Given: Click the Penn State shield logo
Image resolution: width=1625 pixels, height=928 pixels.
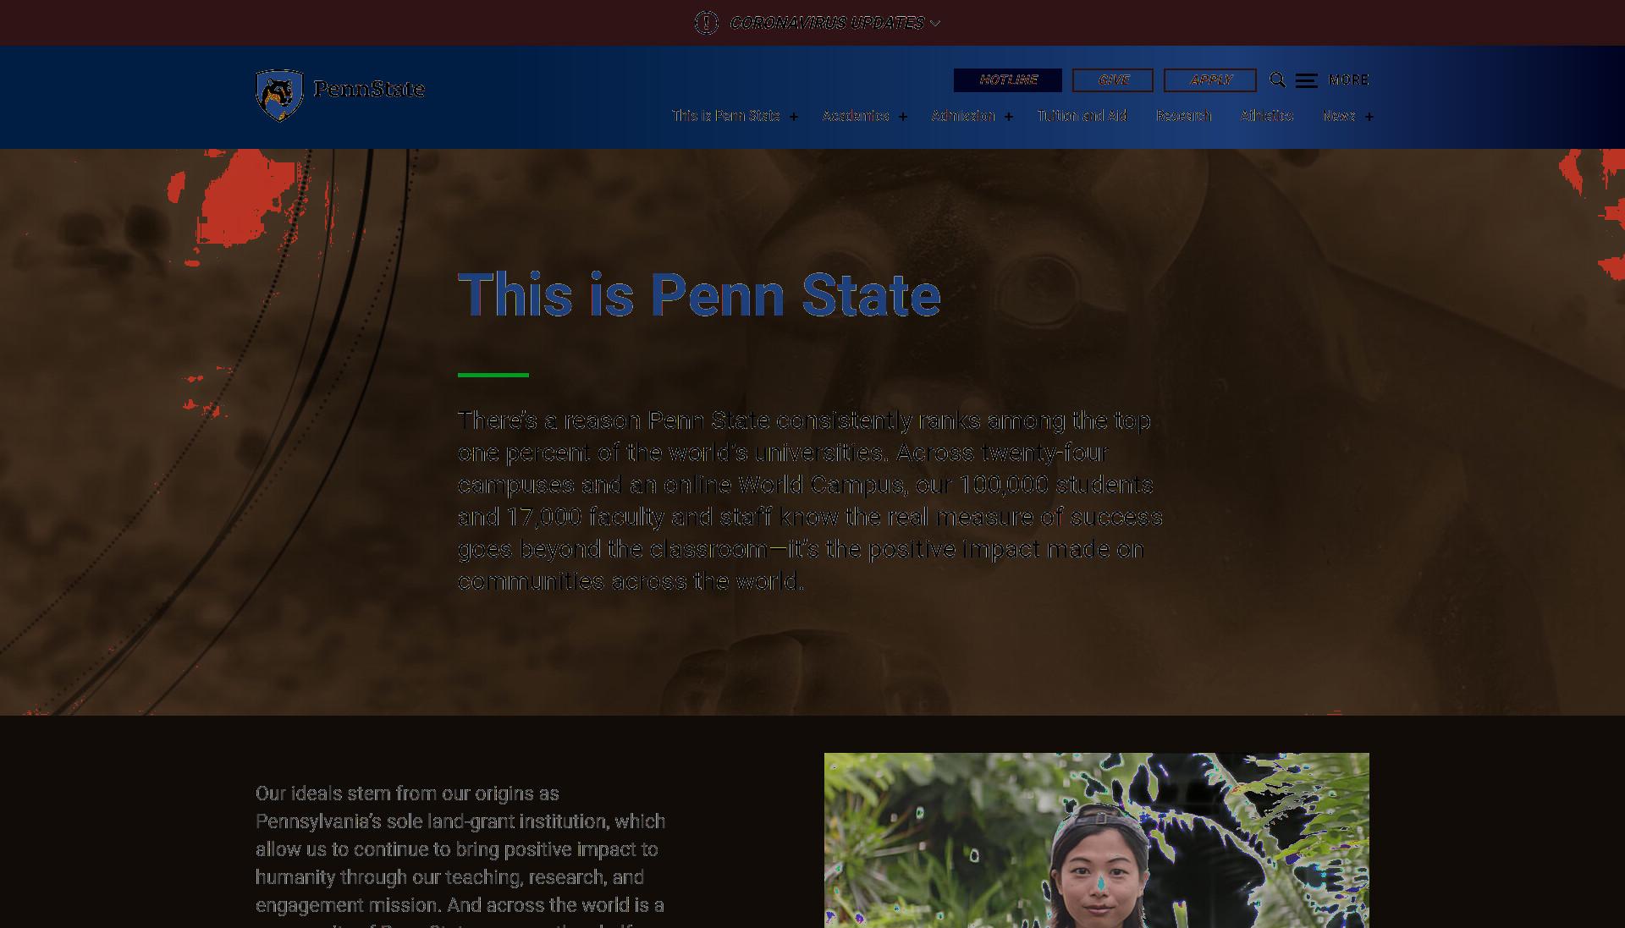Looking at the screenshot, I should coord(279,96).
